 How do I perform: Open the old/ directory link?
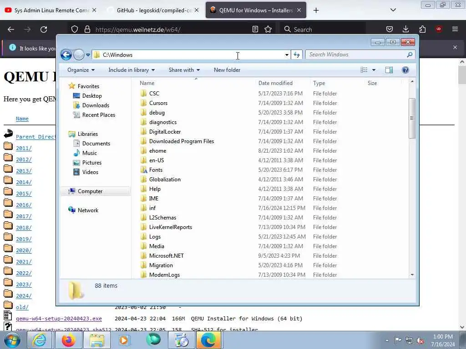pos(22,307)
